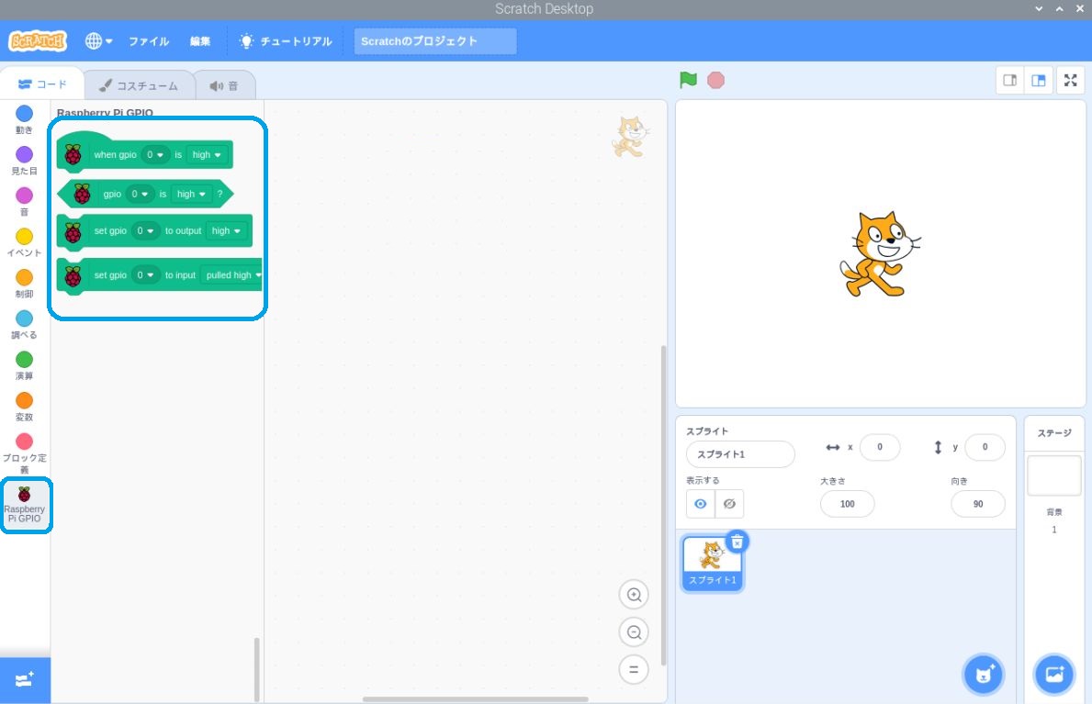Open the 編集 menu
The image size is (1092, 704).
[x=200, y=41]
